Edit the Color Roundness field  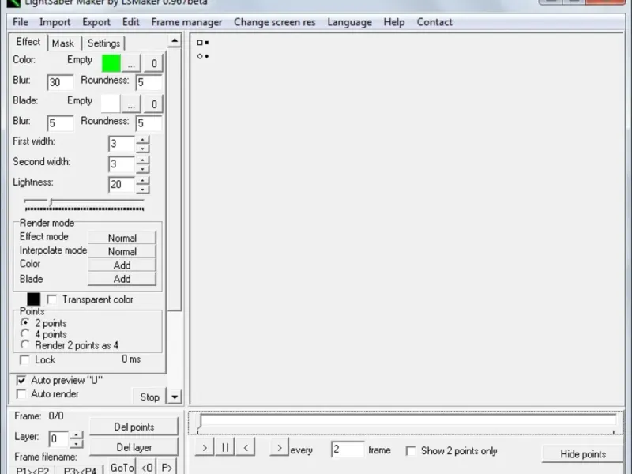pos(149,82)
